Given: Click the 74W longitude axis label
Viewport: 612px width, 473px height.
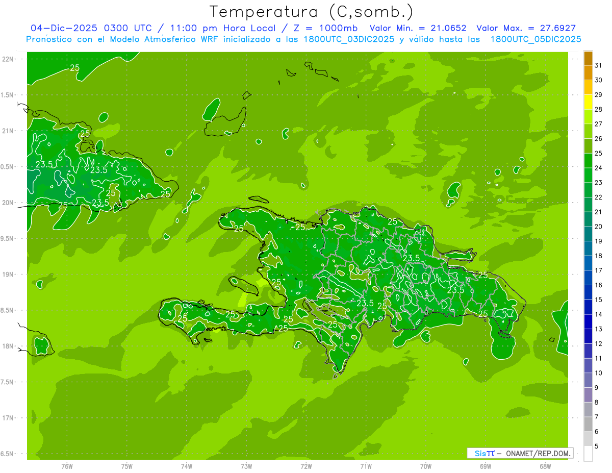Looking at the screenshot, I should coord(187,466).
